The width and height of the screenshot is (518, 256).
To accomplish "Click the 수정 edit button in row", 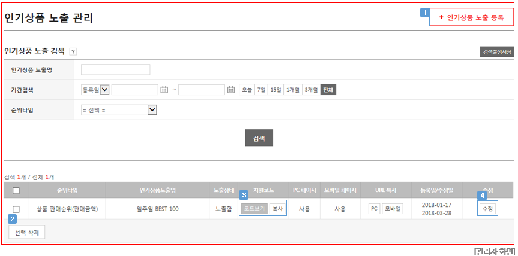I will [487, 209].
